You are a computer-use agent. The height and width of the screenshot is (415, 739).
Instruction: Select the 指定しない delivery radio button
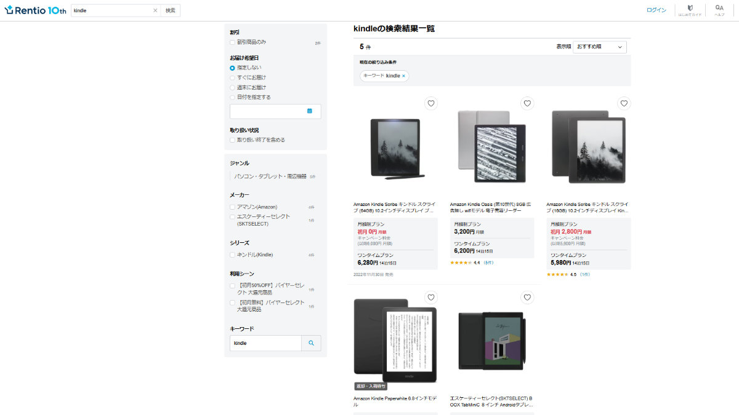(x=232, y=68)
